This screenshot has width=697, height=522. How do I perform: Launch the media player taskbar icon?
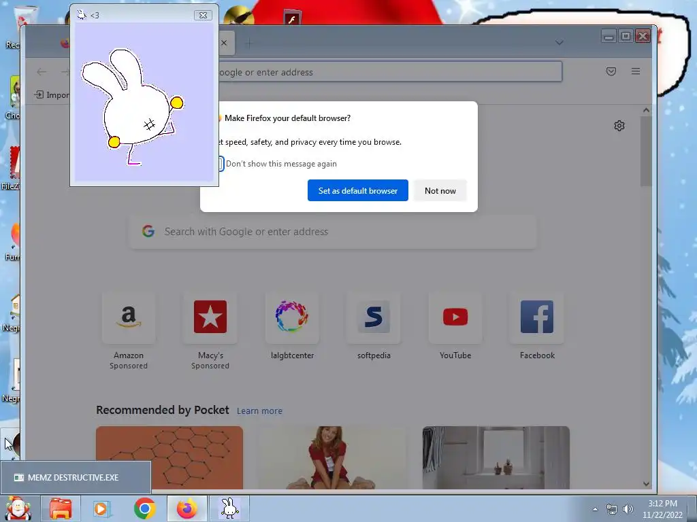(102, 508)
